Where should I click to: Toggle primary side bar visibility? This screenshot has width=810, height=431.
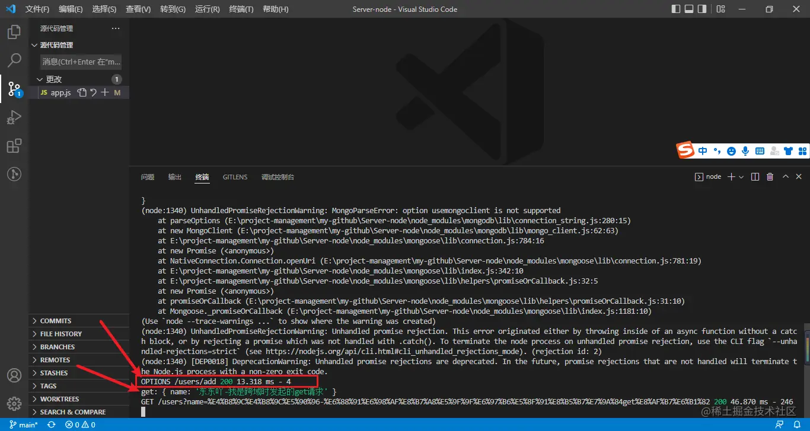[x=676, y=9]
